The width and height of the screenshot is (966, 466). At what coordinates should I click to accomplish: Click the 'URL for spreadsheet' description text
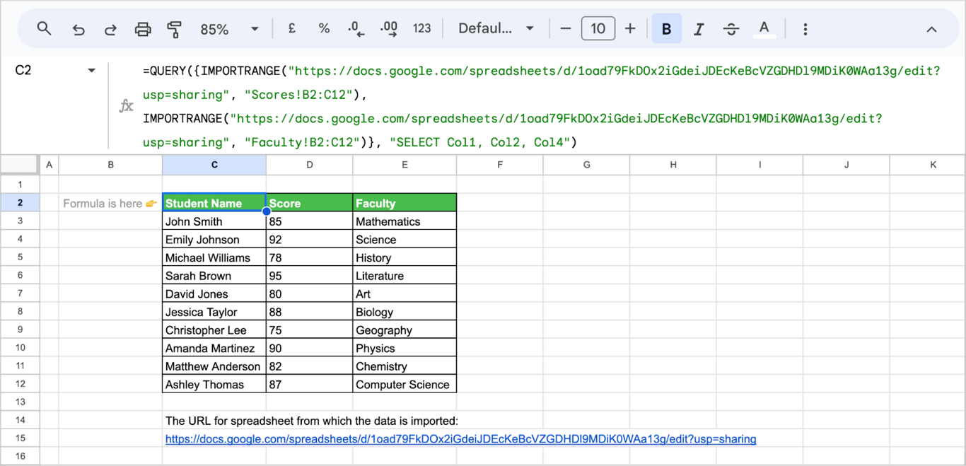tap(312, 421)
